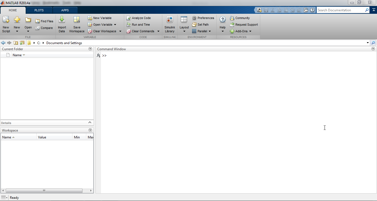
Task: Open the Set Path dialog
Action: pyautogui.click(x=200, y=25)
